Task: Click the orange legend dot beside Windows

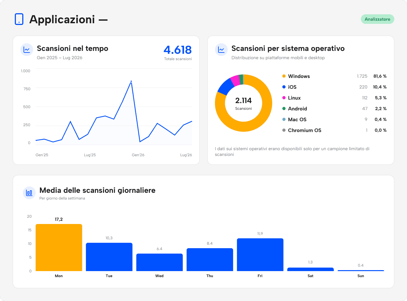Action: click(284, 76)
